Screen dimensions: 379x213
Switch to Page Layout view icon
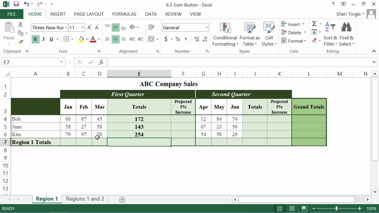[x=292, y=208]
